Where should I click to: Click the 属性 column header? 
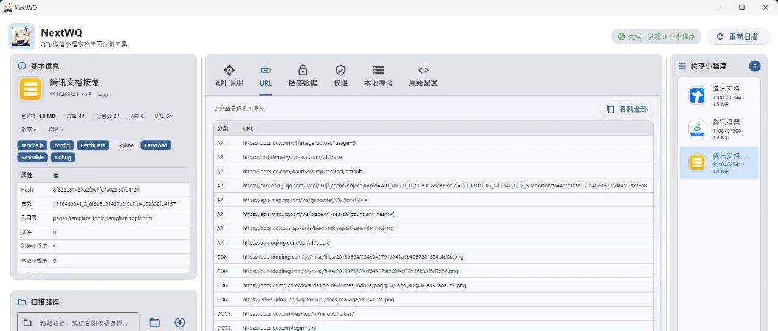click(x=27, y=175)
